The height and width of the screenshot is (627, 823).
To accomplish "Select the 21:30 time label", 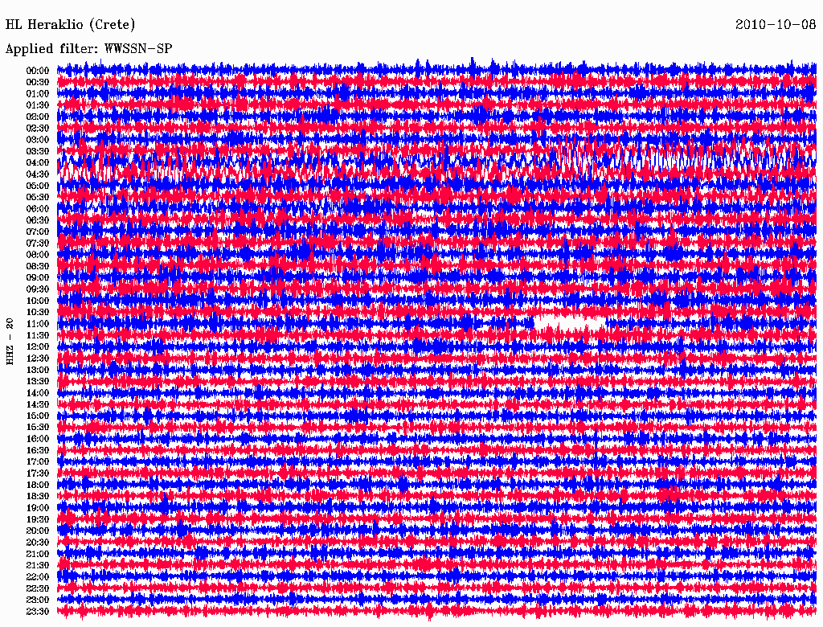I will point(38,566).
